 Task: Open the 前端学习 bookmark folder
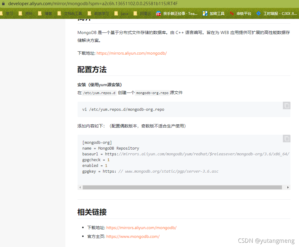pyautogui.click(x=98, y=14)
